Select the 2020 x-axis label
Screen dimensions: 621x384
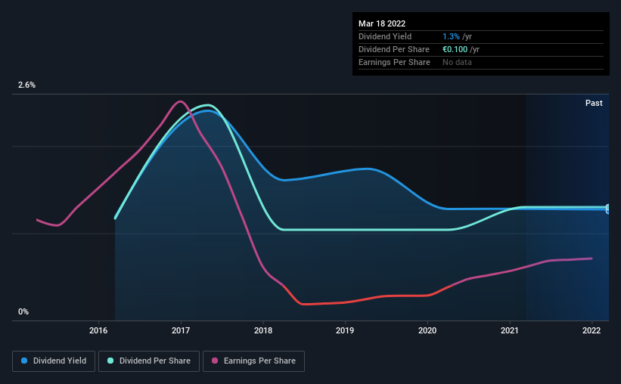pyautogui.click(x=427, y=330)
